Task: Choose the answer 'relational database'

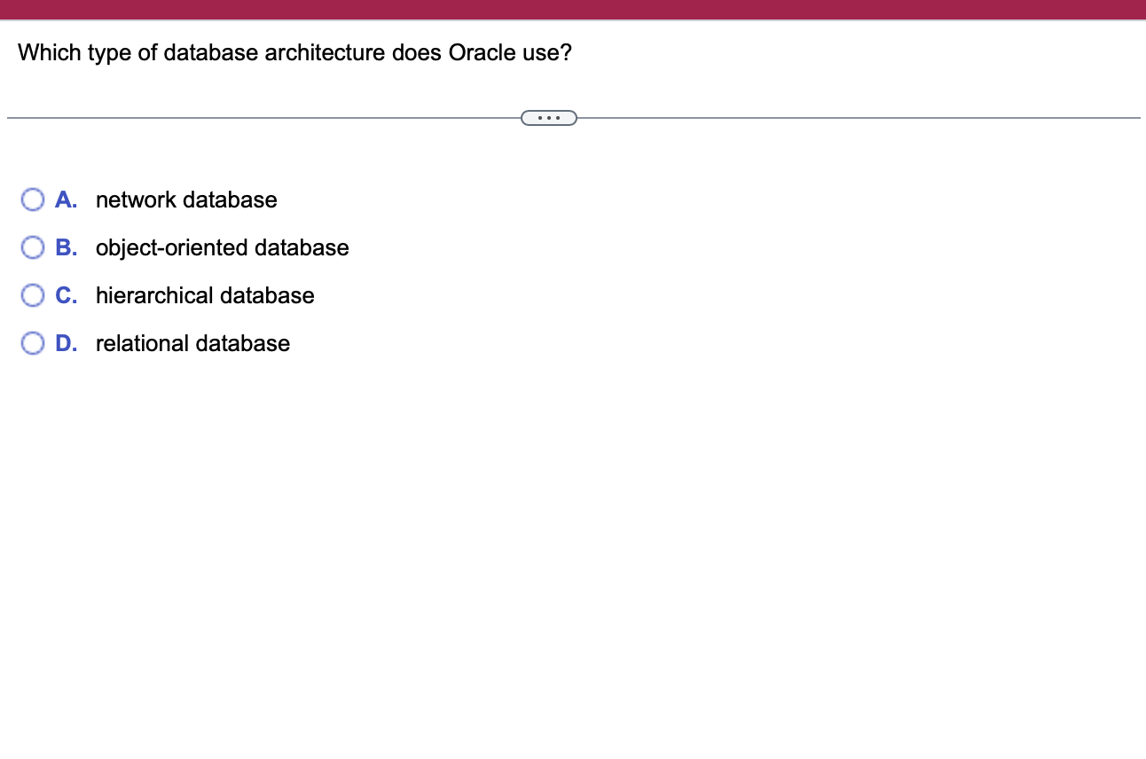Action: click(x=192, y=343)
